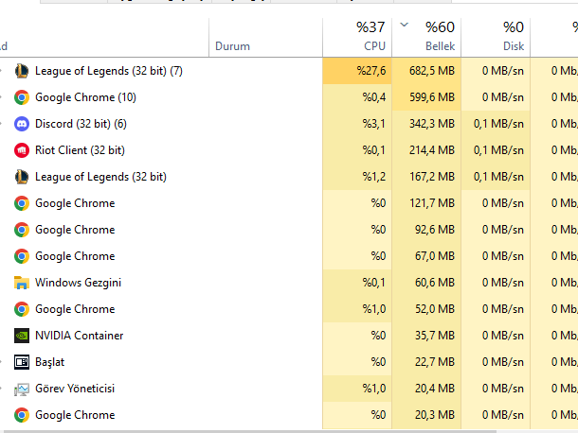This screenshot has width=578, height=433.
Task: Click the Görev Yöneticisi icon
Action: [x=22, y=389]
